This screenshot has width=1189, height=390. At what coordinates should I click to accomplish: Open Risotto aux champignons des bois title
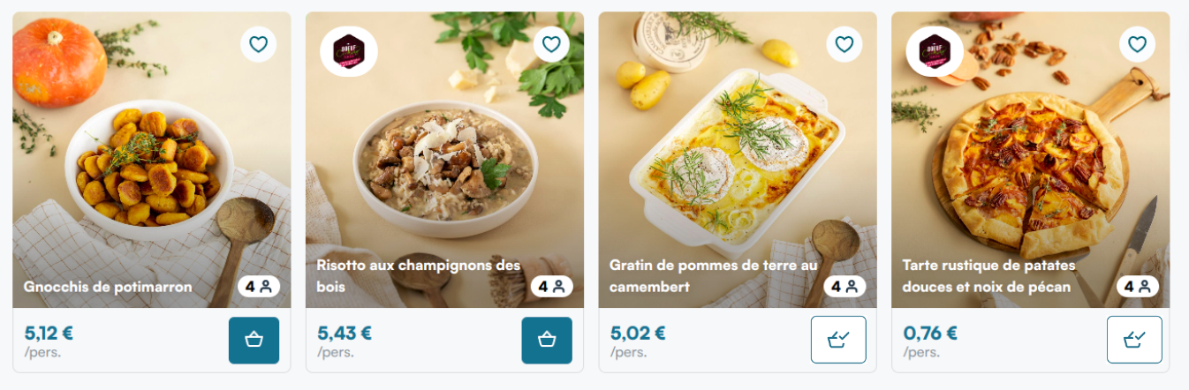coord(419,276)
